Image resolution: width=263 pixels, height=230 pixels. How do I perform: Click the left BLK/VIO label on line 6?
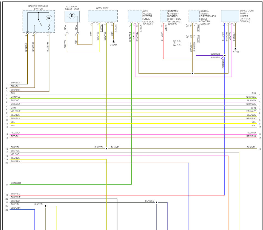point(15,100)
